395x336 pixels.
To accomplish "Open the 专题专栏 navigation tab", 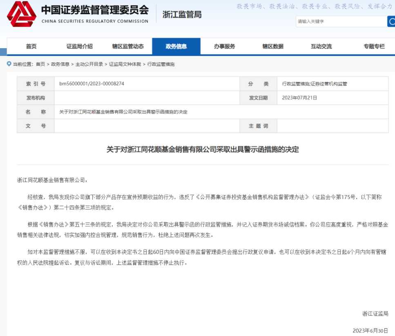I will pyautogui.click(x=374, y=46).
